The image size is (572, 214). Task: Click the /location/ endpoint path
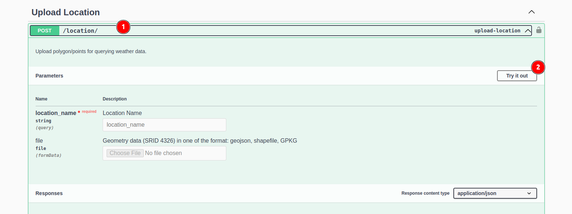pyautogui.click(x=80, y=31)
